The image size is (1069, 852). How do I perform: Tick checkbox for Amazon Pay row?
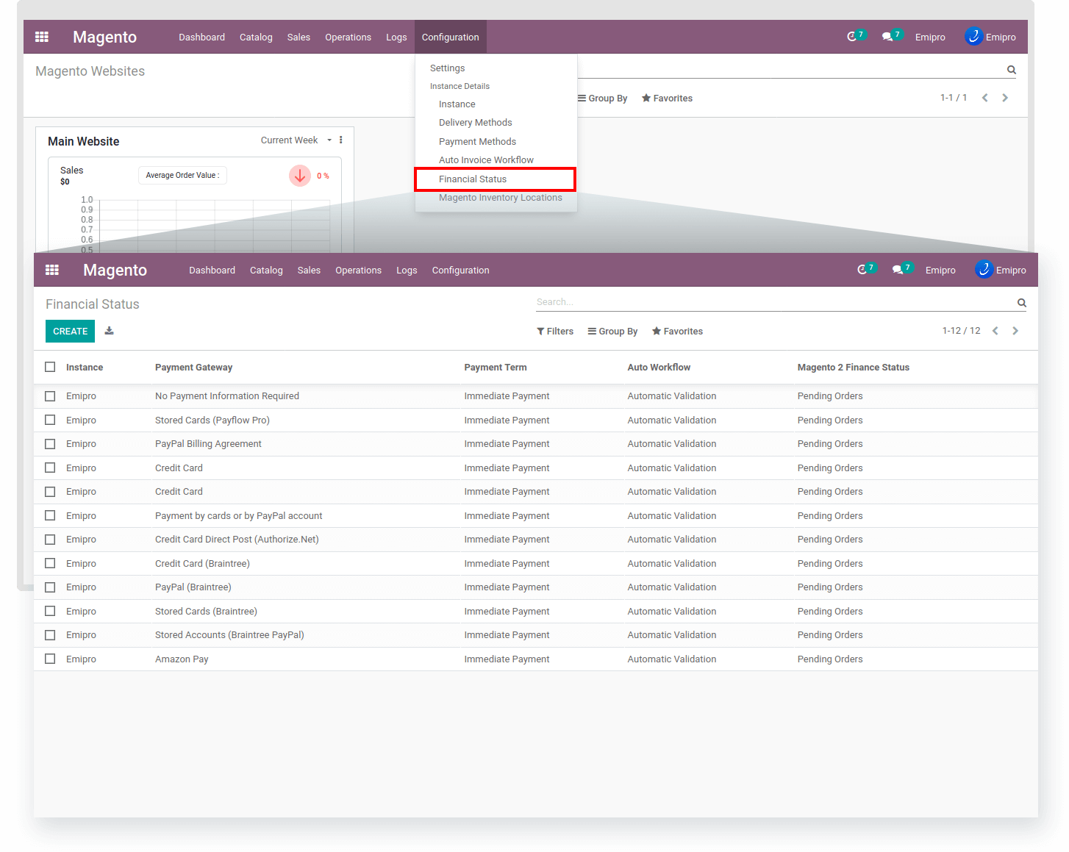pos(50,659)
